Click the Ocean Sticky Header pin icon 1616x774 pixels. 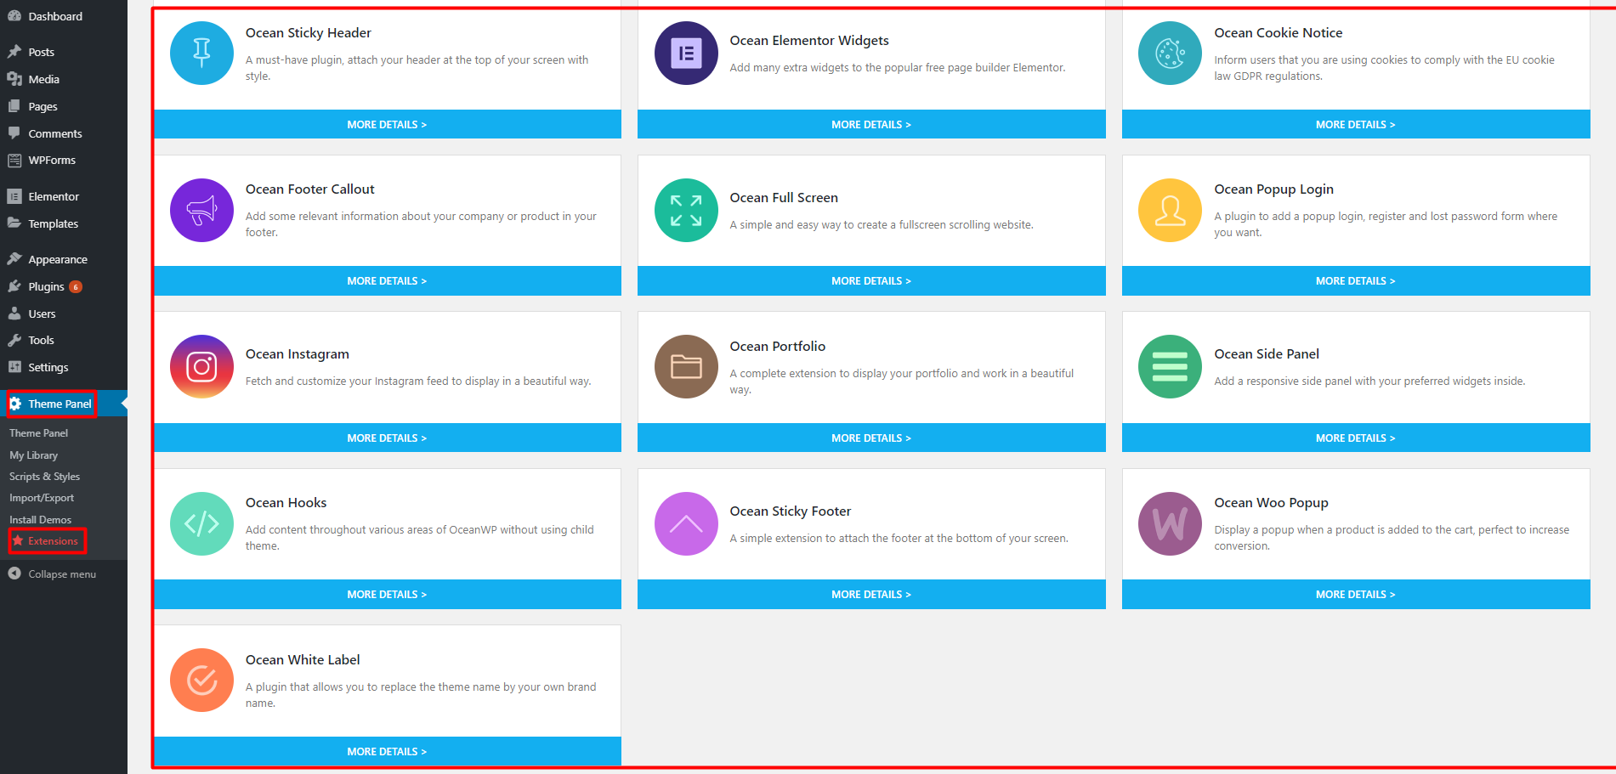(201, 53)
